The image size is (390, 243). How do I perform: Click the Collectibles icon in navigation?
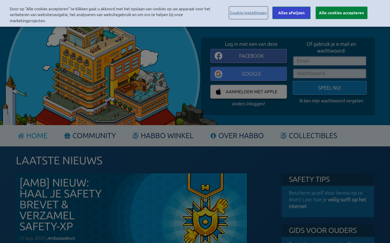tap(284, 136)
